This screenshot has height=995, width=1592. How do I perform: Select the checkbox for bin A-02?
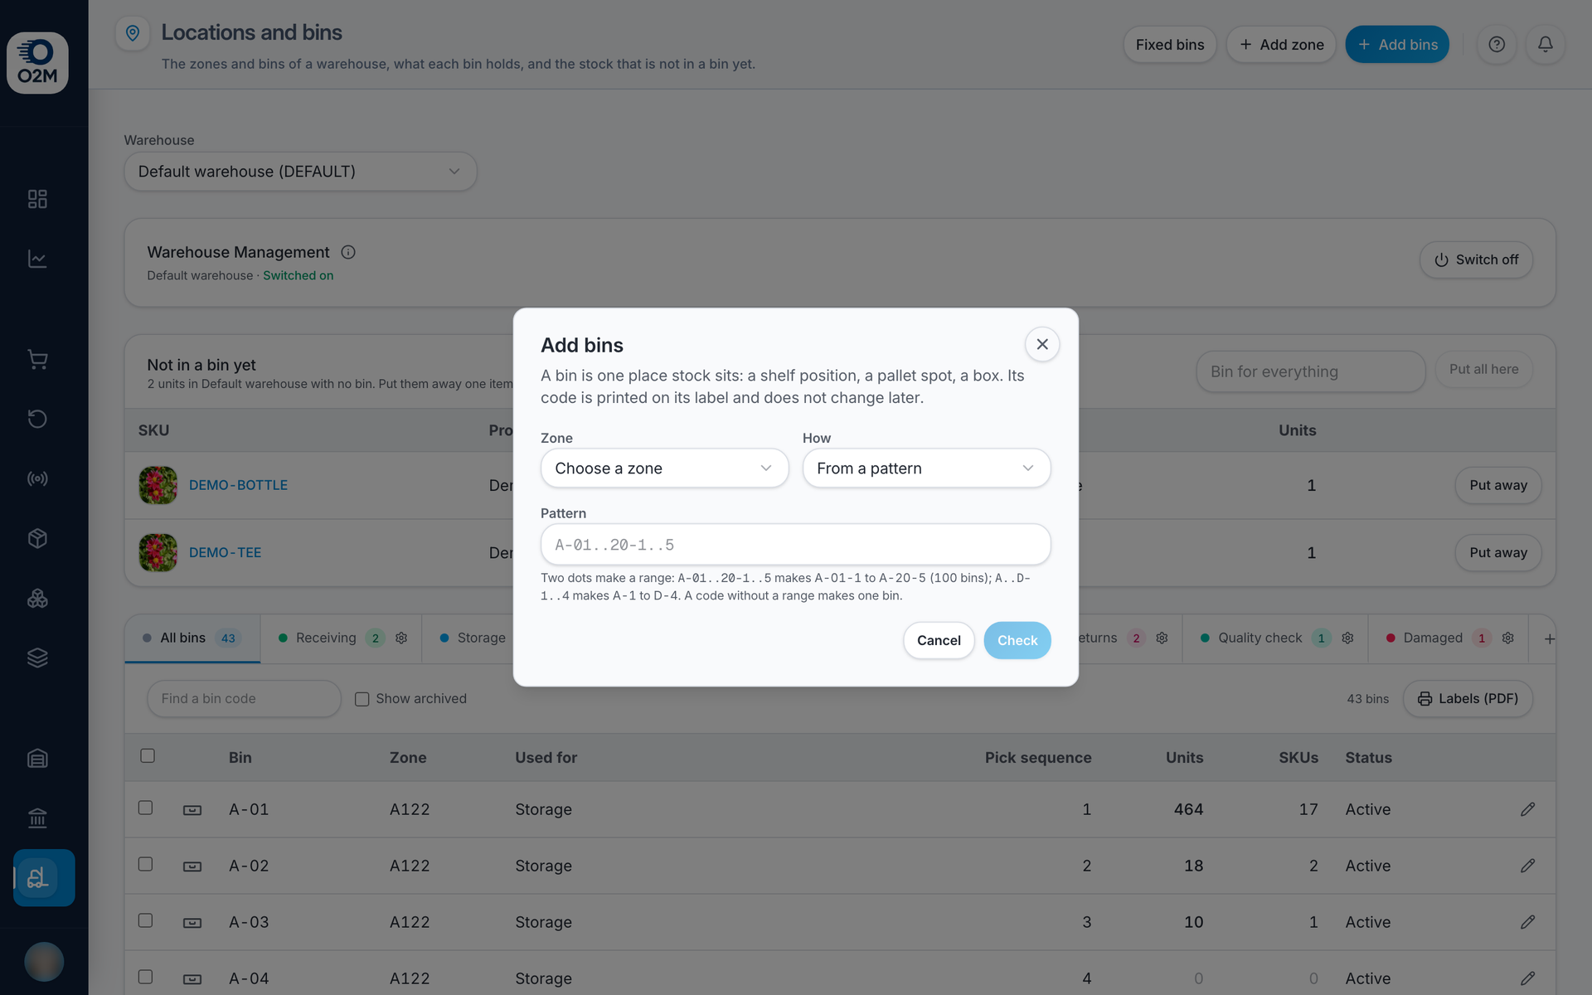coord(145,864)
